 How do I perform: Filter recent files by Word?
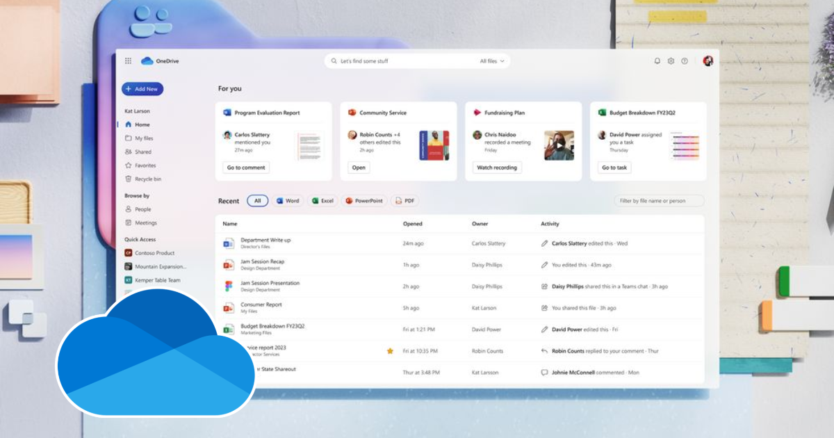click(x=288, y=201)
